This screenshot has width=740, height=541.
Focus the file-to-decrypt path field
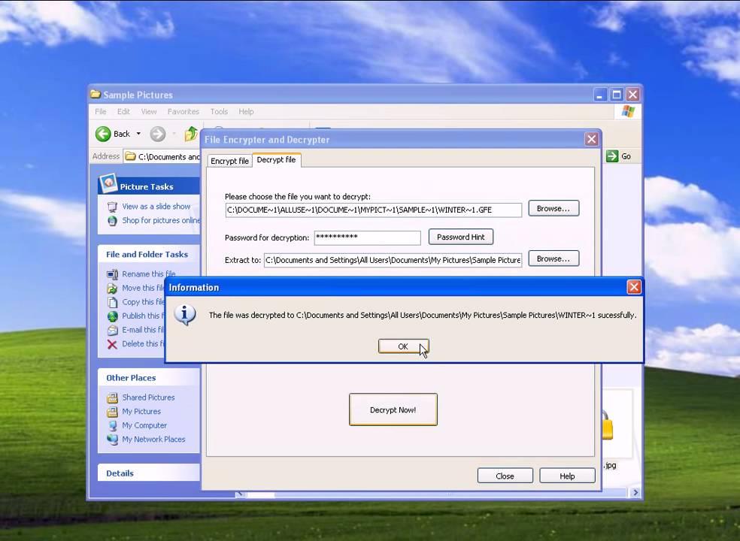pos(373,210)
